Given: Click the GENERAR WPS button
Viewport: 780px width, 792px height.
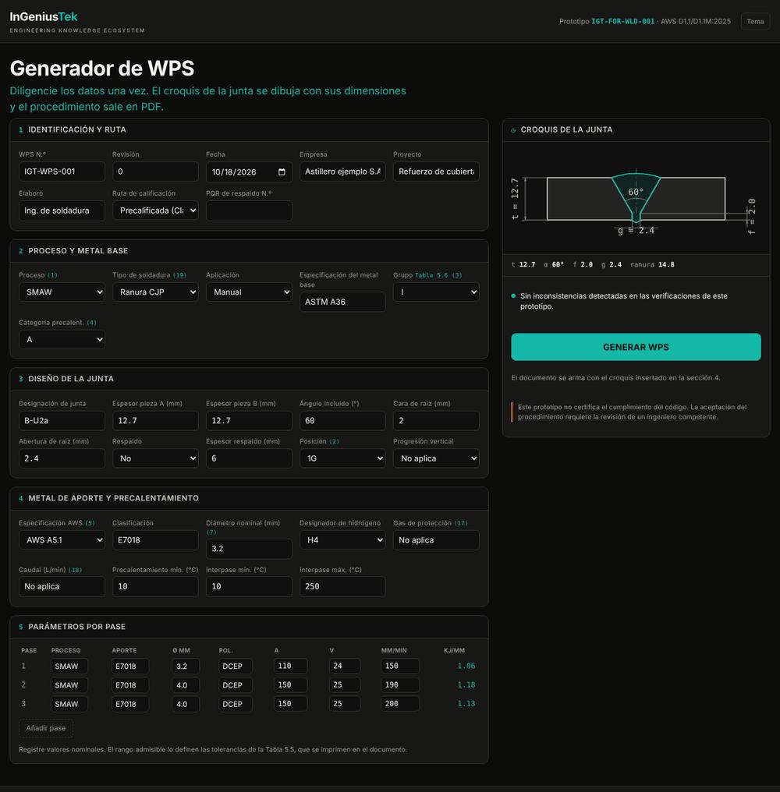Looking at the screenshot, I should coord(636,347).
